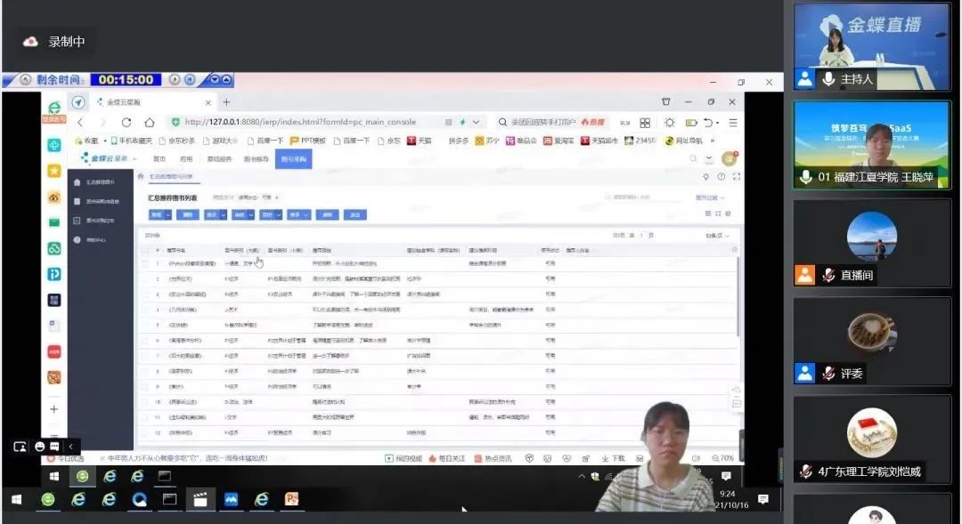This screenshot has width=962, height=524.
Task: Open the meeting emoji reaction icon
Action: coord(40,447)
